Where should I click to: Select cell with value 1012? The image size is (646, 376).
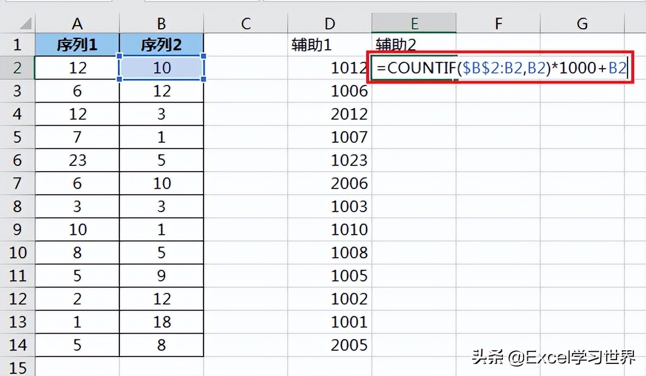coord(330,68)
